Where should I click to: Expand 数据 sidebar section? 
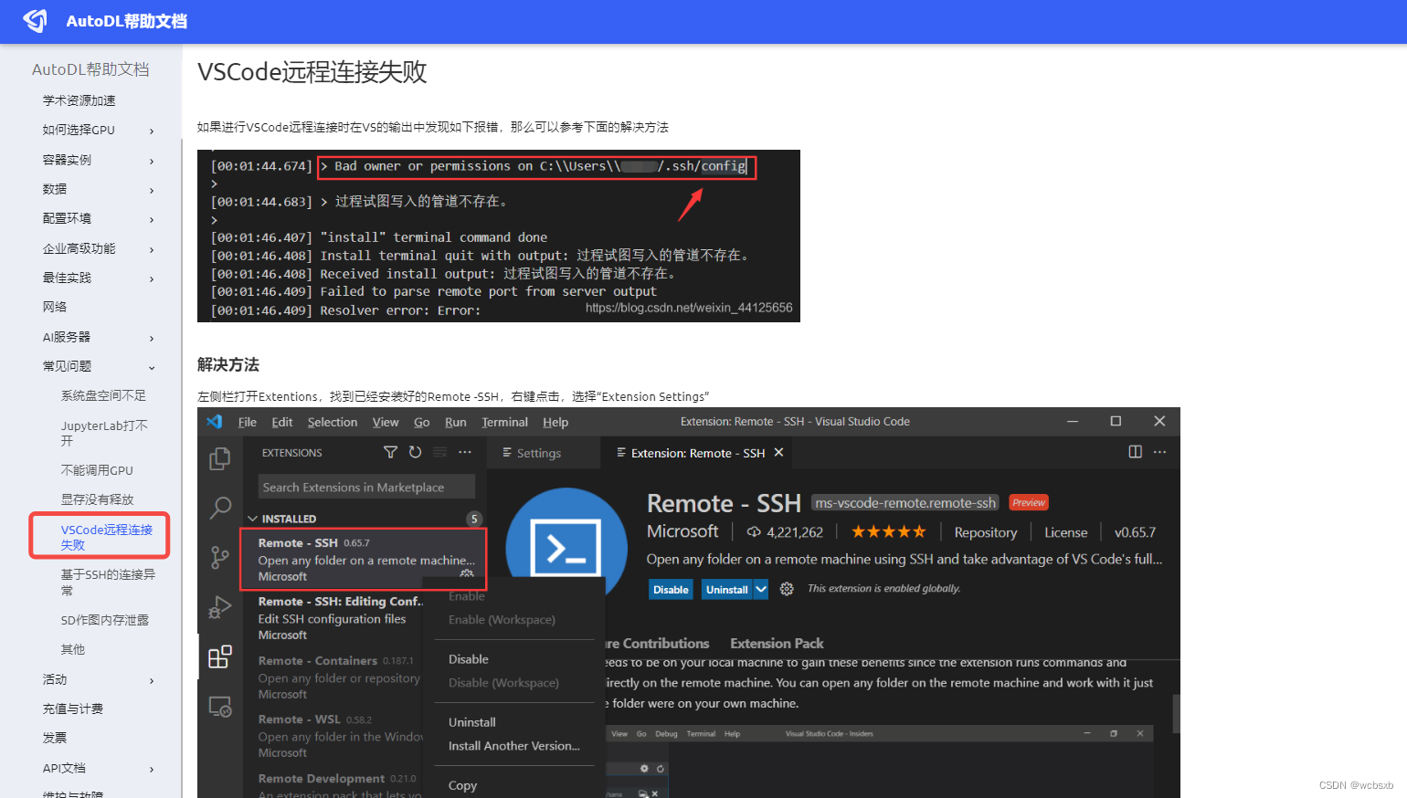click(x=152, y=190)
